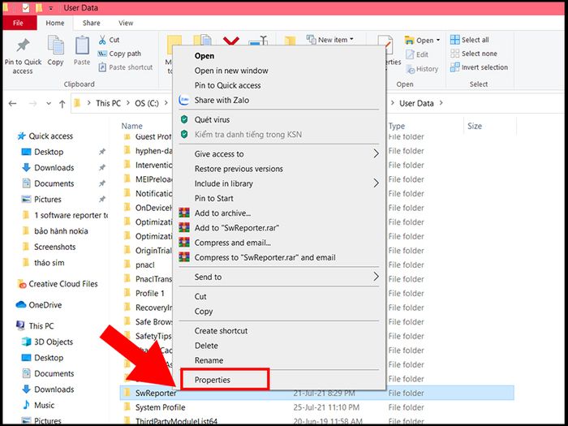The height and width of the screenshot is (426, 568).
Task: Expand the Give access to submenu
Action: (x=376, y=154)
